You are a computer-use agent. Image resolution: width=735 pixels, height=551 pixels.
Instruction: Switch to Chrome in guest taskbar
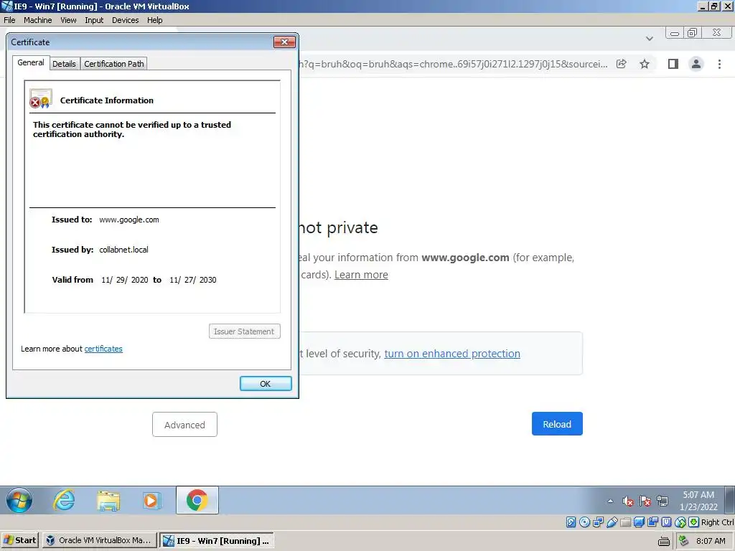point(197,500)
